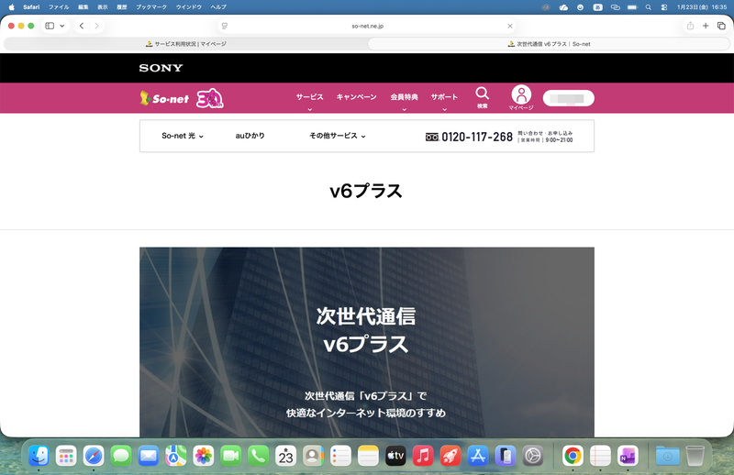
Task: Open the 30th anniversary badge
Action: (210, 98)
